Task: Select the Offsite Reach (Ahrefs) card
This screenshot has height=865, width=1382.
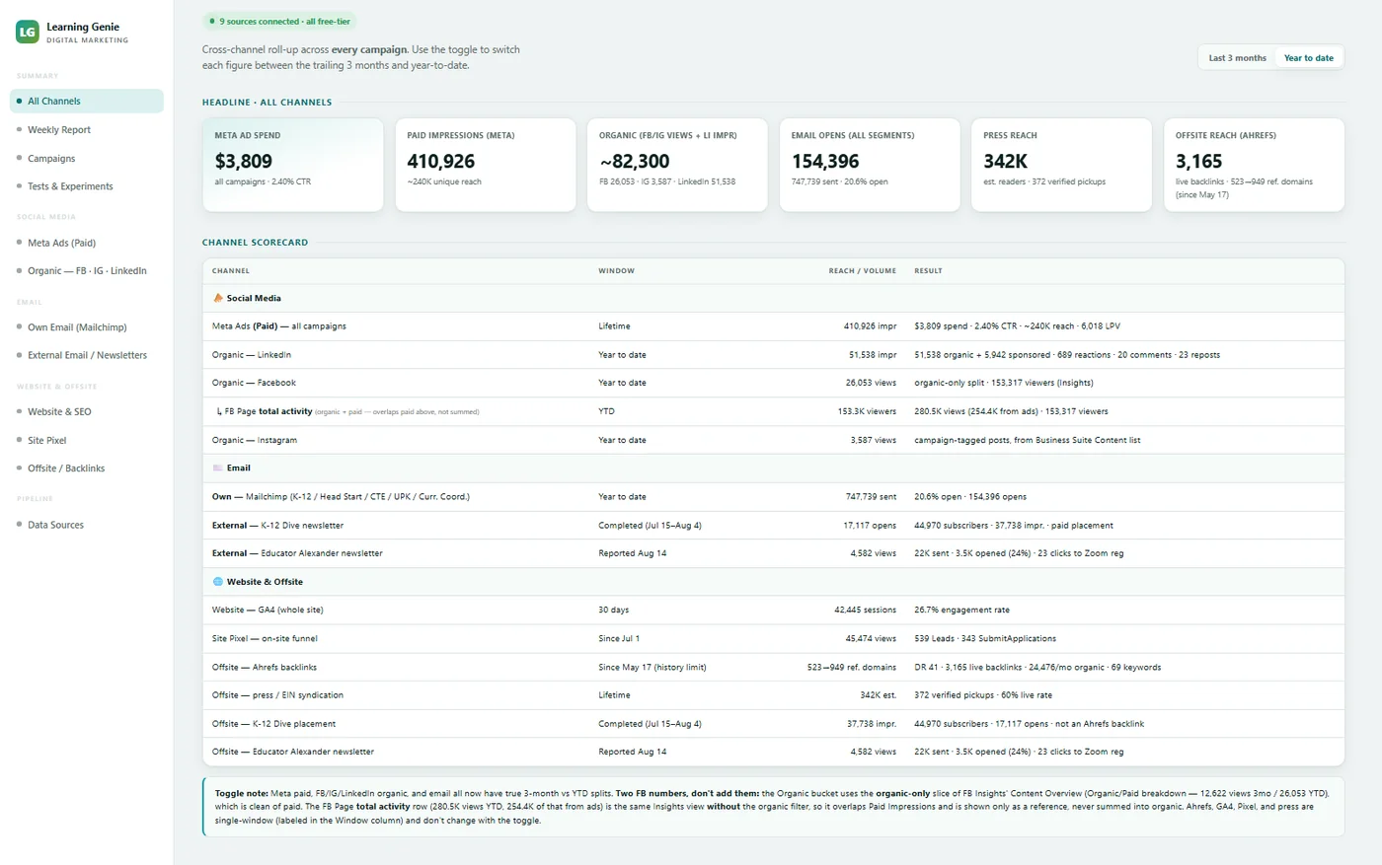Action: [1254, 165]
